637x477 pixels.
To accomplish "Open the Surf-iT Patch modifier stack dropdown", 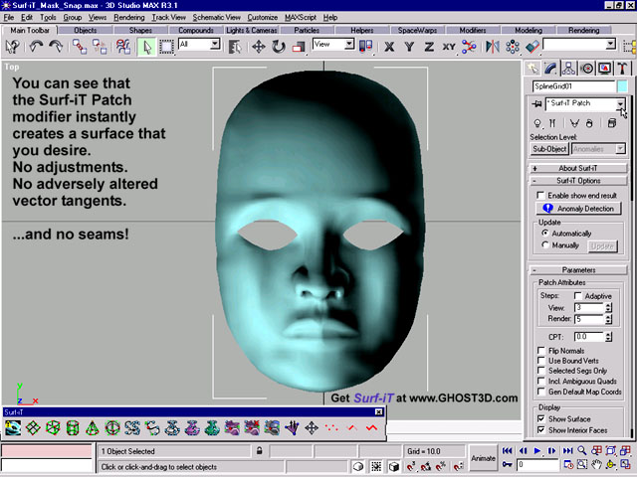I will (620, 103).
